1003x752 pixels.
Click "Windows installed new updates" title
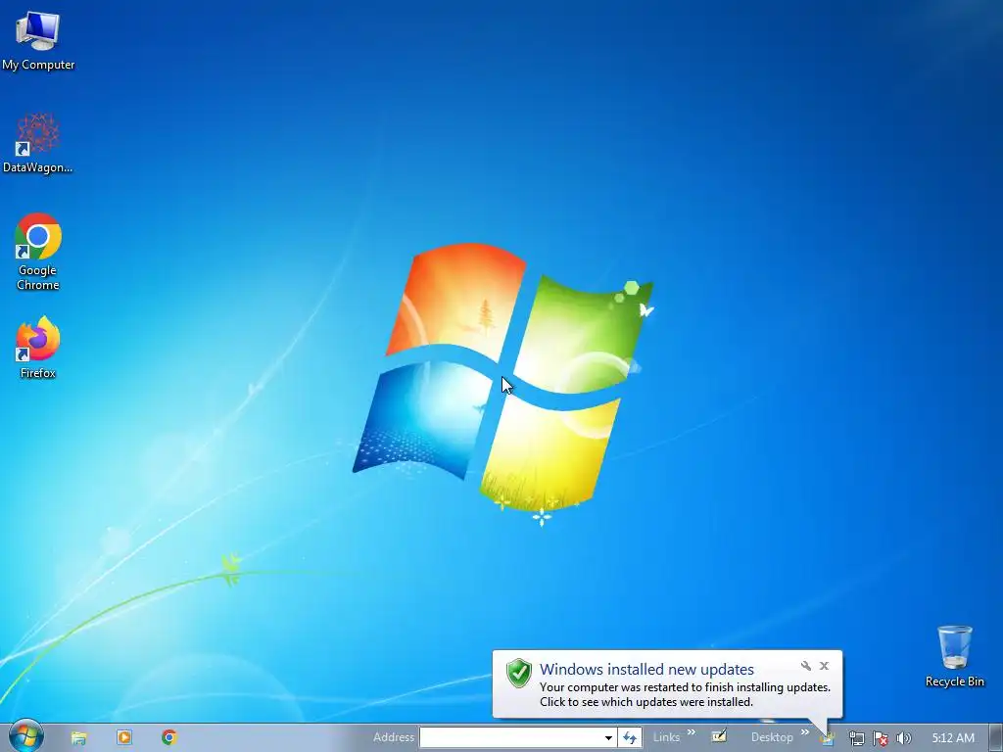tap(646, 669)
